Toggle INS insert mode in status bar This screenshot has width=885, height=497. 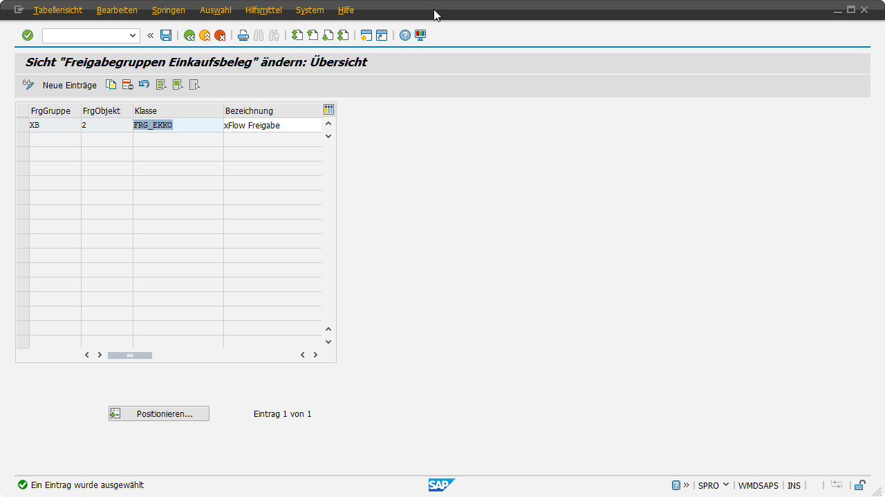click(794, 485)
